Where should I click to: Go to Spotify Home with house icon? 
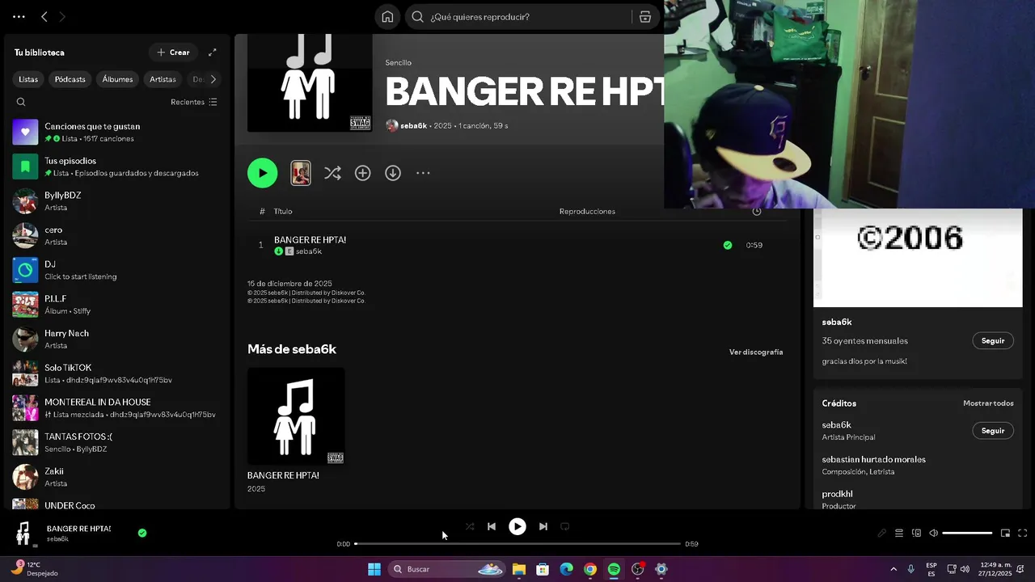tap(387, 17)
